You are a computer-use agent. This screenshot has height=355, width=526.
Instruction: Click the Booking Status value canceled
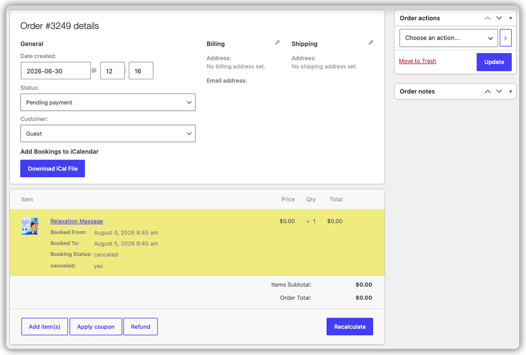tap(106, 255)
